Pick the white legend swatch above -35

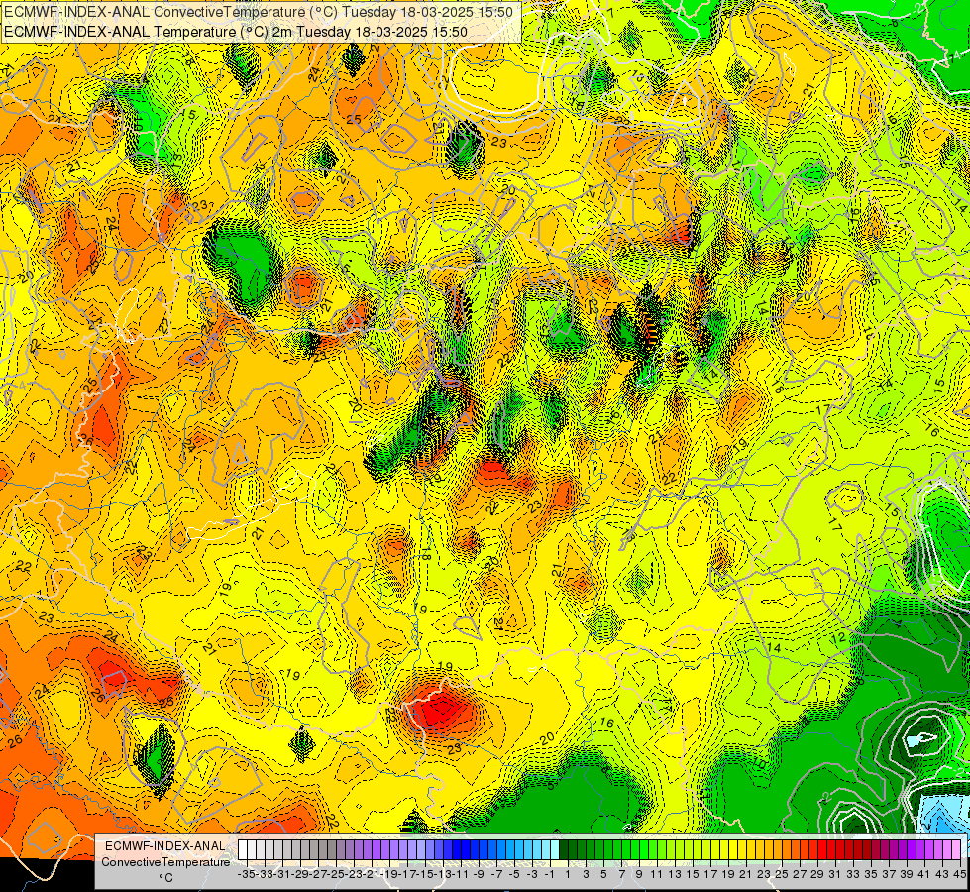[x=243, y=849]
